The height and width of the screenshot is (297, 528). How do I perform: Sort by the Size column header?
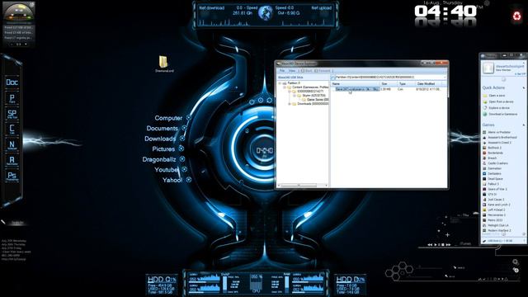click(x=389, y=83)
